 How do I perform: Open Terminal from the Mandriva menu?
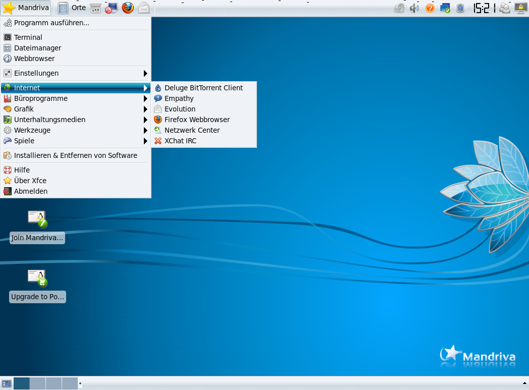28,37
